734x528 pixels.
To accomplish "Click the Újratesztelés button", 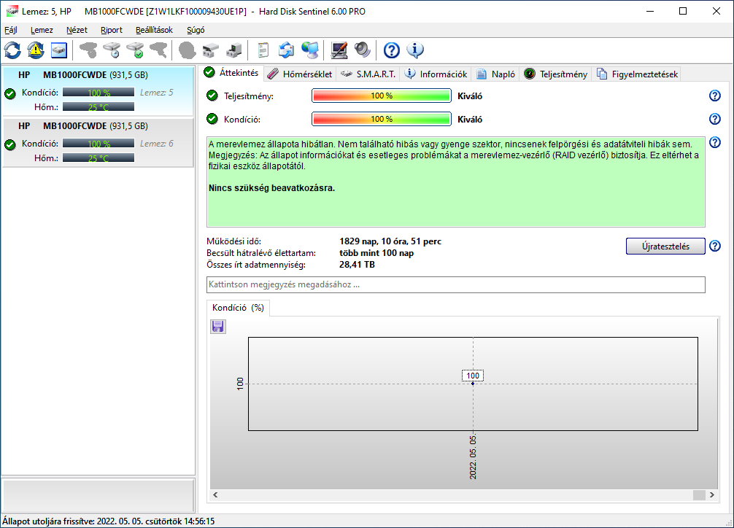I will (x=665, y=246).
